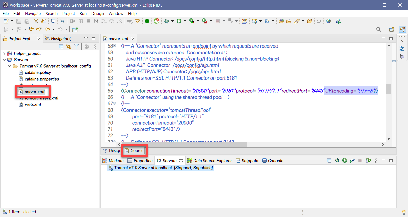The image size is (408, 217).
Task: Click Collapse All in Project Explorer
Action: pos(61,47)
